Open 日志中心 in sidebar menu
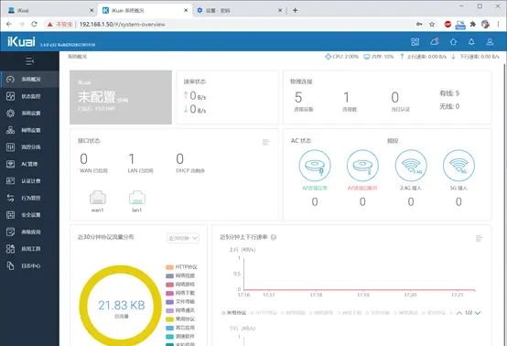Screen dimensions: 507x346 point(29,265)
